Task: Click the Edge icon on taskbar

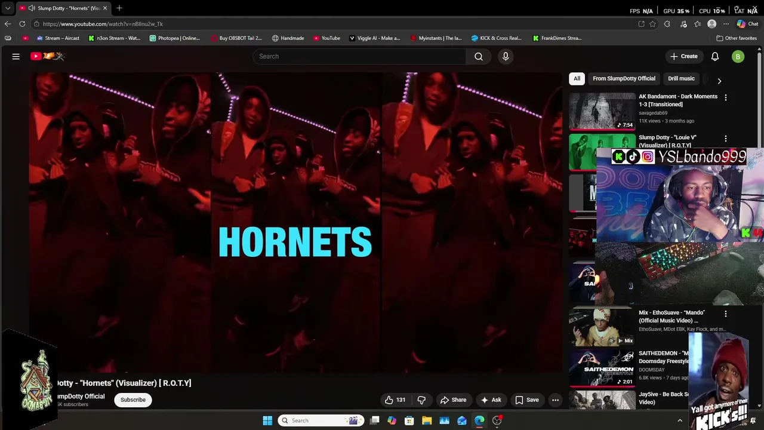Action: click(x=479, y=420)
